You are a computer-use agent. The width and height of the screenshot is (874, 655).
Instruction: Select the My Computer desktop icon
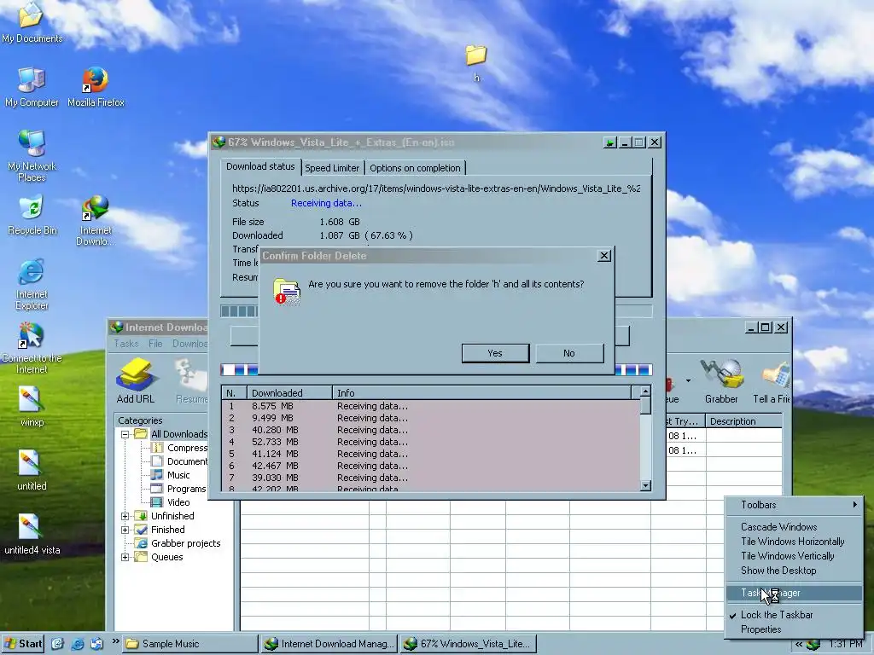point(32,88)
